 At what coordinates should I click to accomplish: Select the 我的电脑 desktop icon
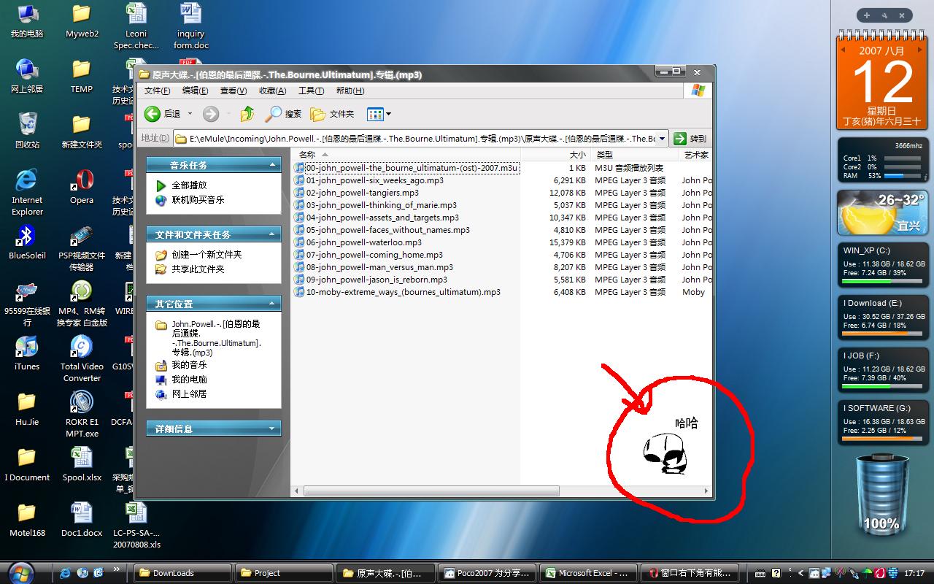click(27, 20)
